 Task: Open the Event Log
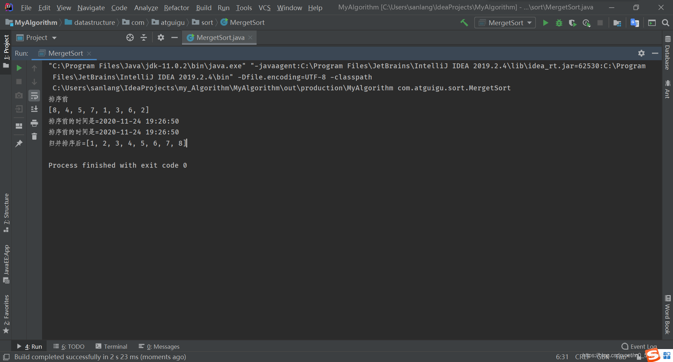[x=639, y=347]
